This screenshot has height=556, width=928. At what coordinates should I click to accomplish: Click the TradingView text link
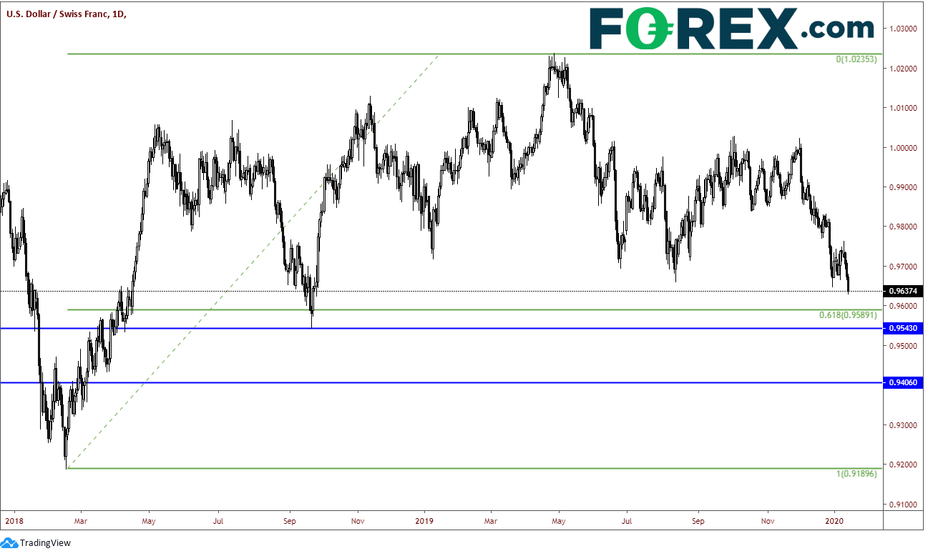pyautogui.click(x=46, y=543)
